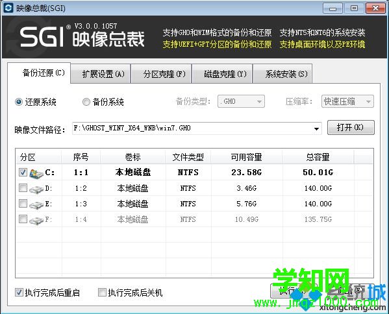Sort by the 卷标 column header
This screenshot has width=389, height=314.
[x=133, y=157]
